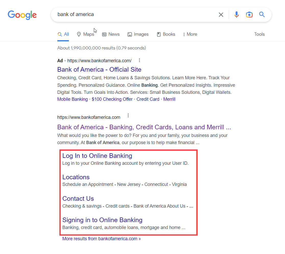Viewport: 285px width, 254px height.
Task: Click 'About 1,990,000,000 results' text
Action: point(101,48)
